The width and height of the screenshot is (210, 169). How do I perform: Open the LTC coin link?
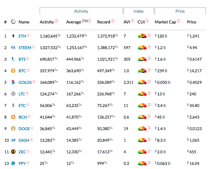[22, 94]
